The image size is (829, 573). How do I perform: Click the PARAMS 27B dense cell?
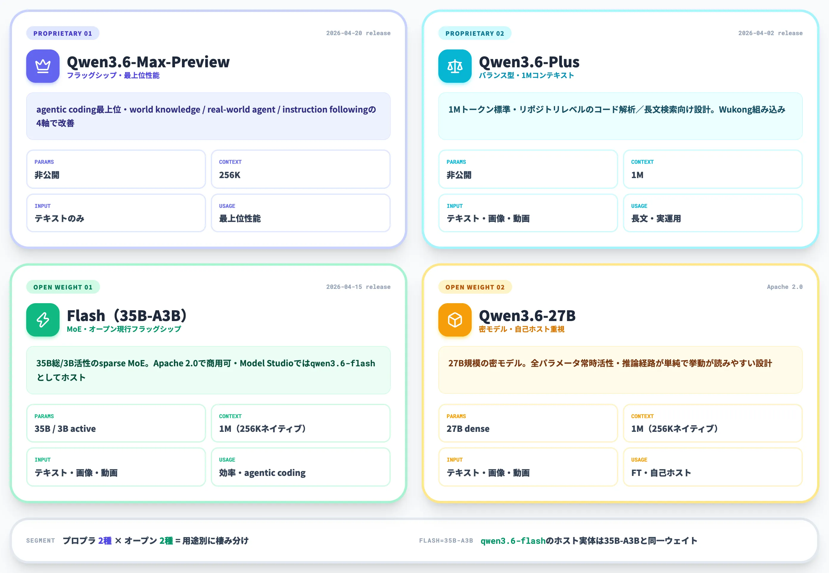[x=528, y=423]
